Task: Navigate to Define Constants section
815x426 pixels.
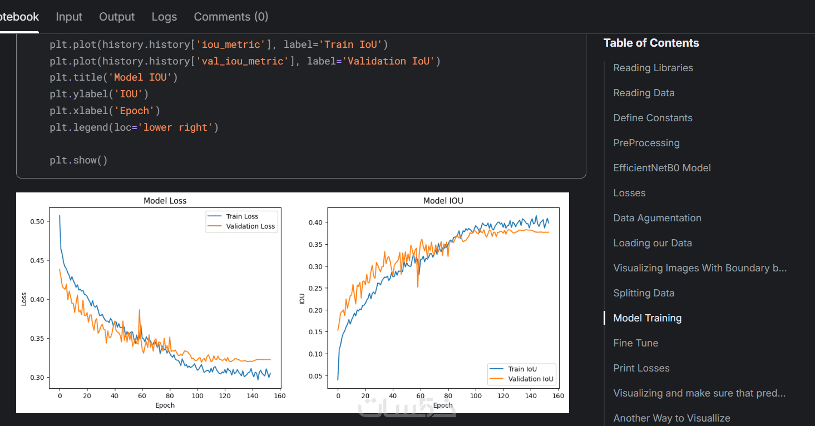Action: (653, 118)
